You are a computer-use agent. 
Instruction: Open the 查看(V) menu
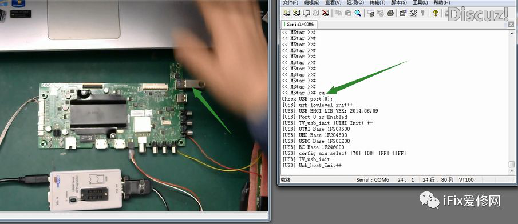coord(333,2)
